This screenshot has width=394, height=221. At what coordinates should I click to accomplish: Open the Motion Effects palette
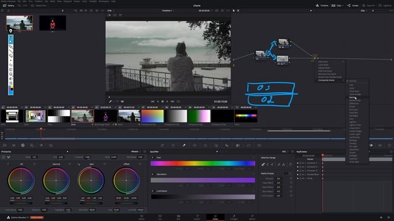click(x=50, y=145)
